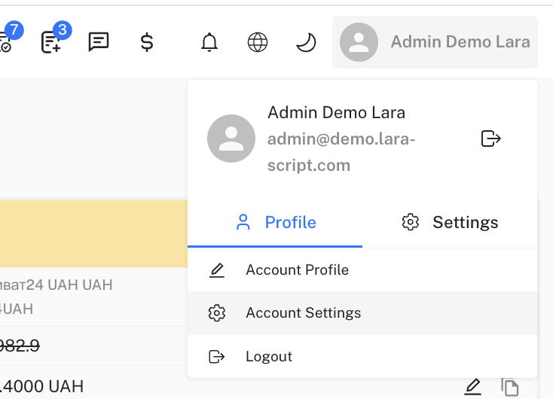Open Account Profile

297,270
